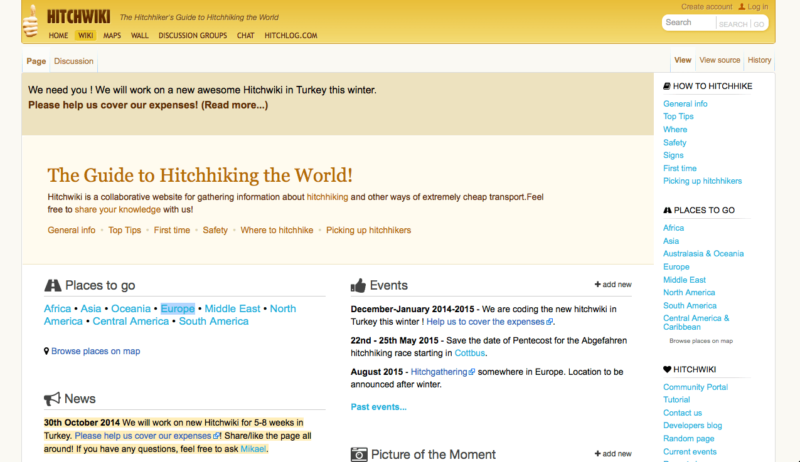Click the map pin icon before Browse places
The width and height of the screenshot is (800, 462).
click(x=47, y=350)
